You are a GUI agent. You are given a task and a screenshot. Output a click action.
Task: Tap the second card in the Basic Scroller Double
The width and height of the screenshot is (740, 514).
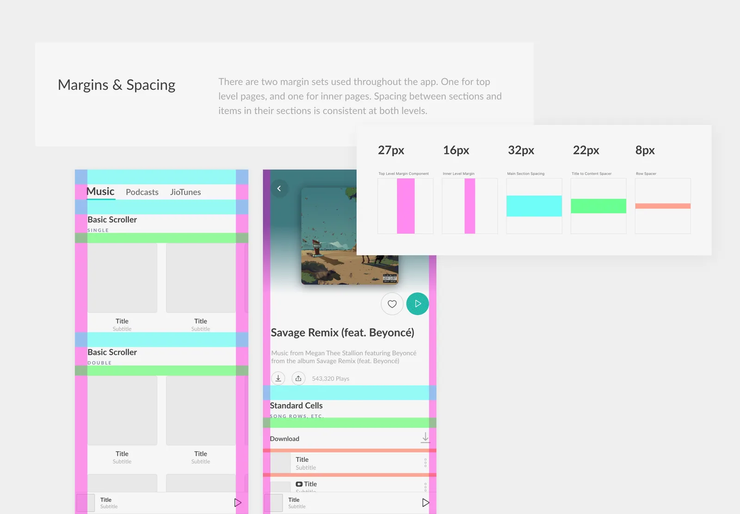[x=201, y=411]
